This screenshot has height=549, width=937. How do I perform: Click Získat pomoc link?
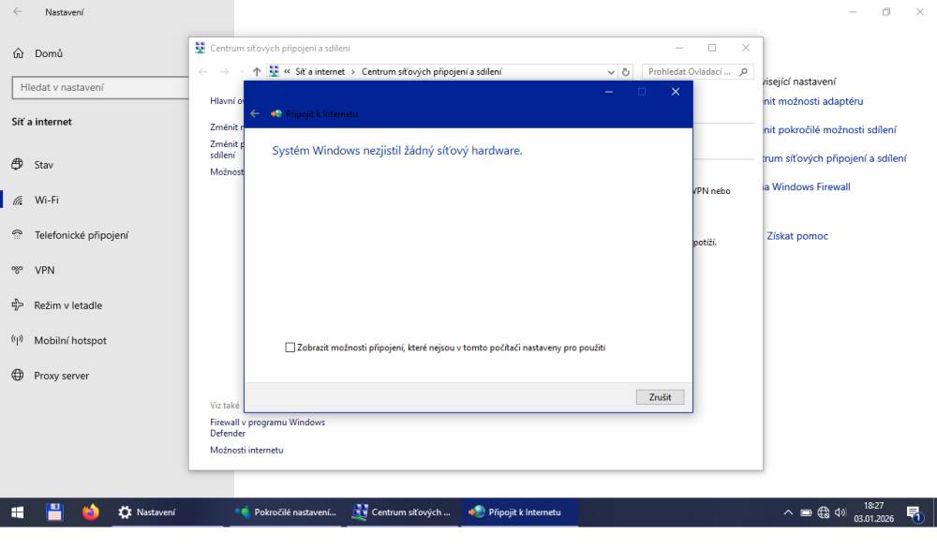click(797, 236)
